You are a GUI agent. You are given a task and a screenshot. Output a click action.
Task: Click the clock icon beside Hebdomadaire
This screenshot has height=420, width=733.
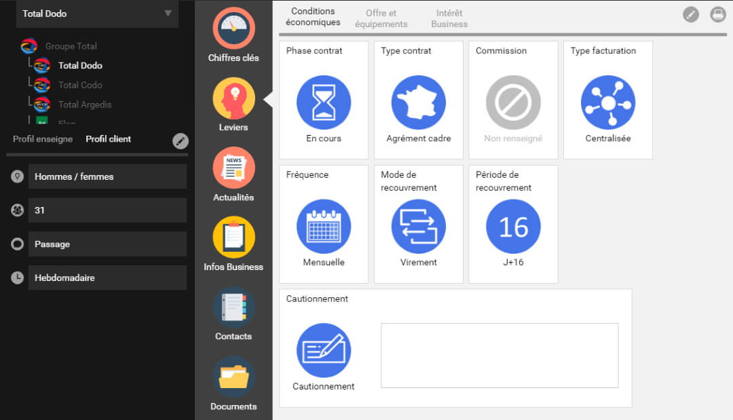(x=17, y=278)
